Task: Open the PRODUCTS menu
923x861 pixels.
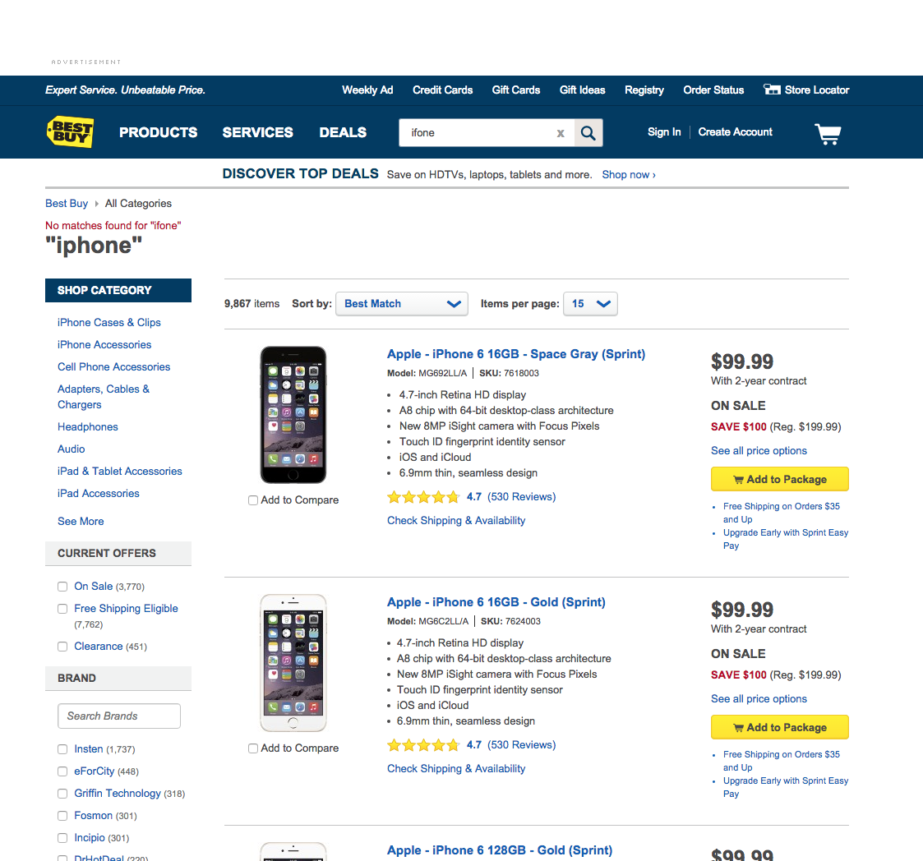Action: [159, 132]
